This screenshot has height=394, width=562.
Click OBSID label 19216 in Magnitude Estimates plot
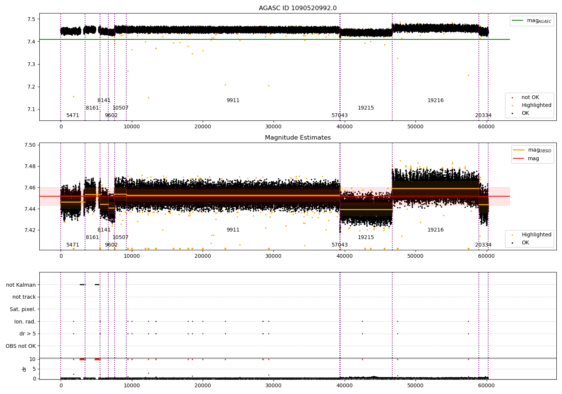435,230
